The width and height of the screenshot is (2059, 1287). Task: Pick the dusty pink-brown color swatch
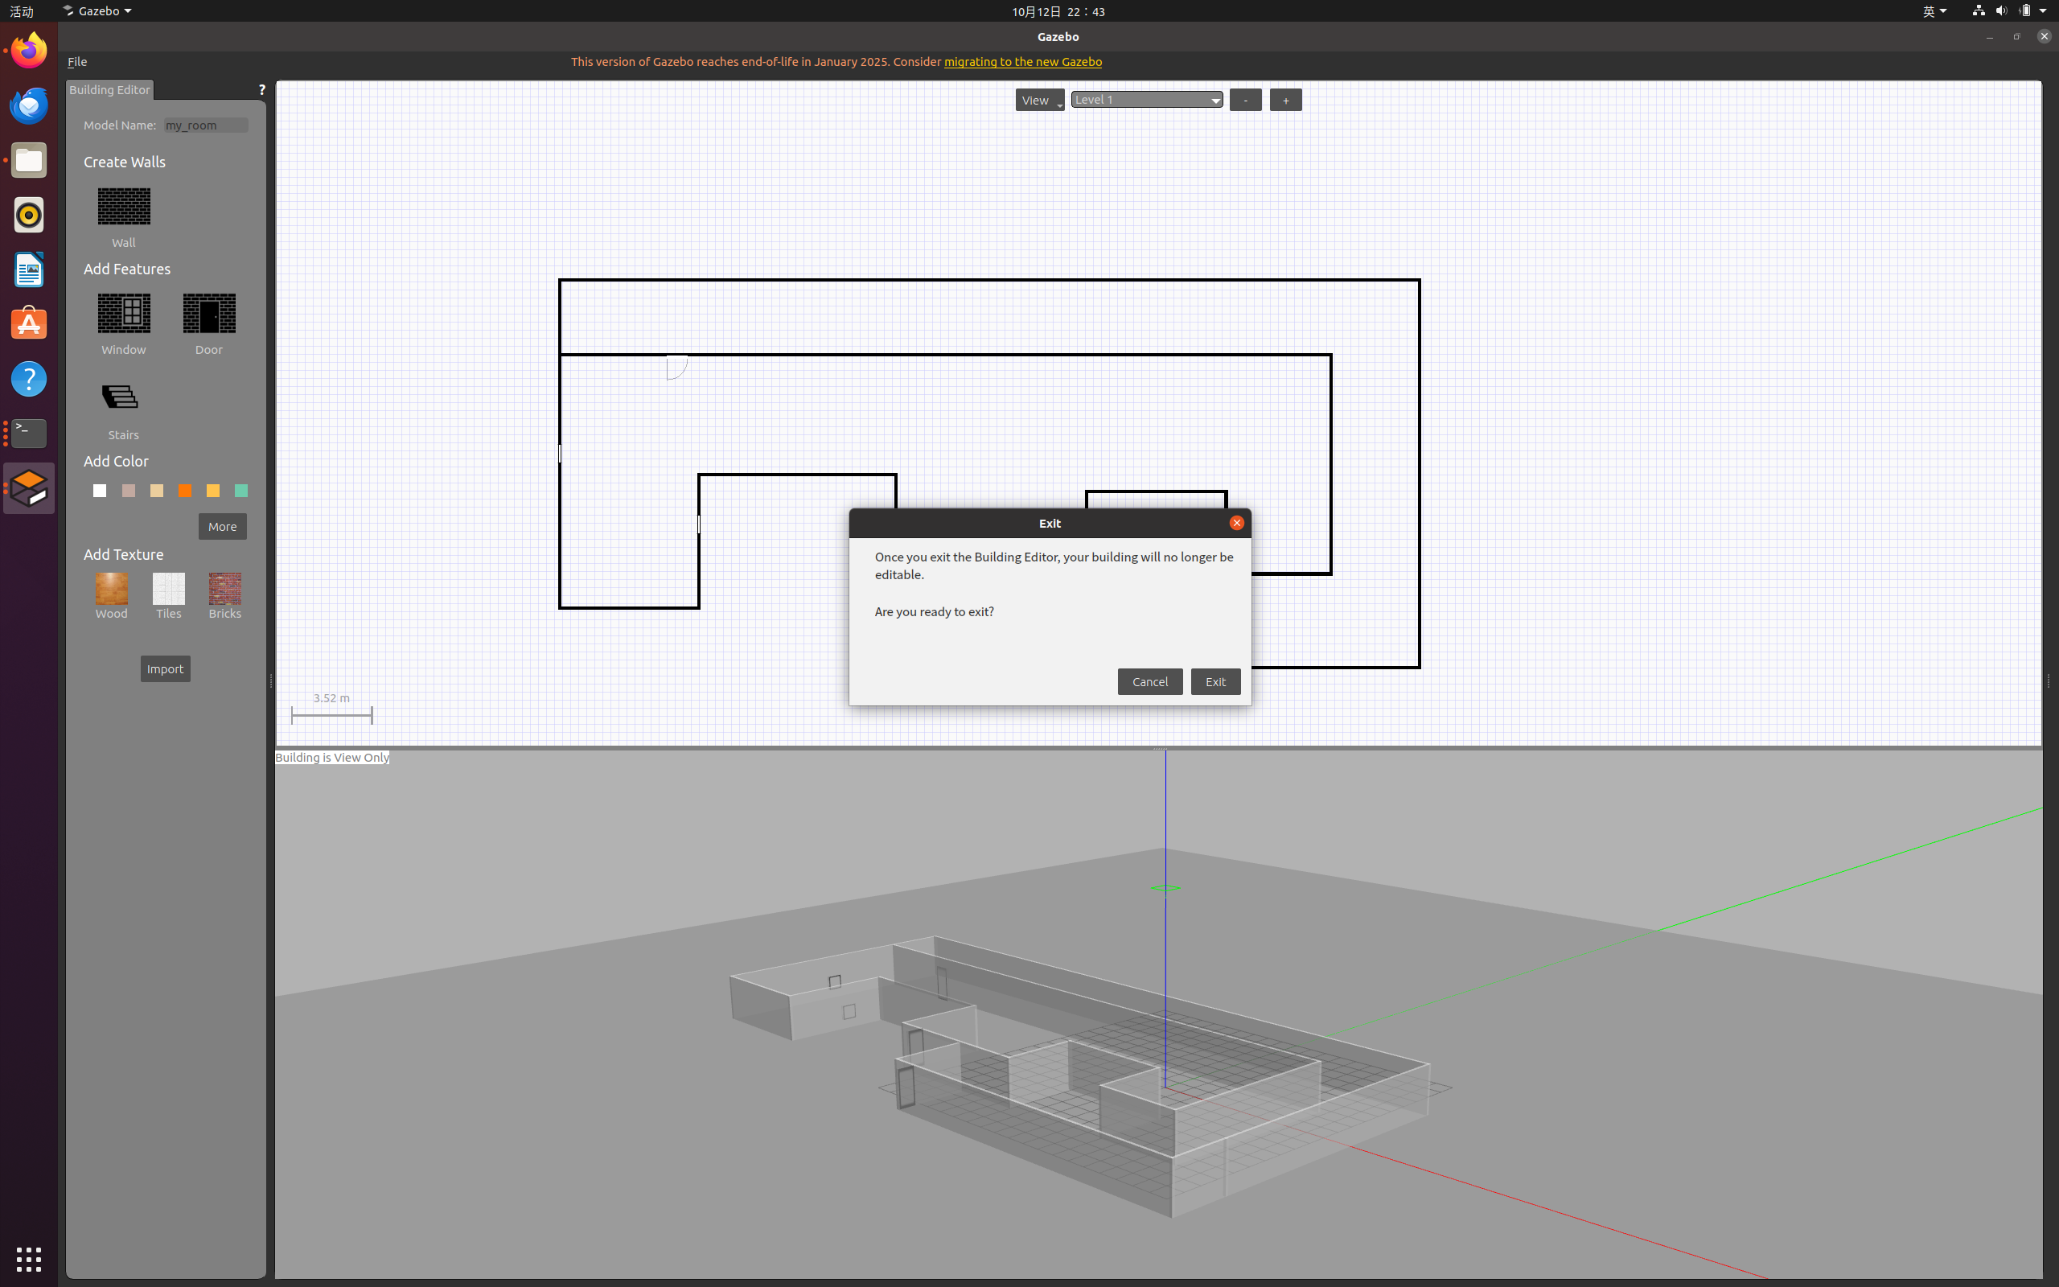[x=129, y=491]
